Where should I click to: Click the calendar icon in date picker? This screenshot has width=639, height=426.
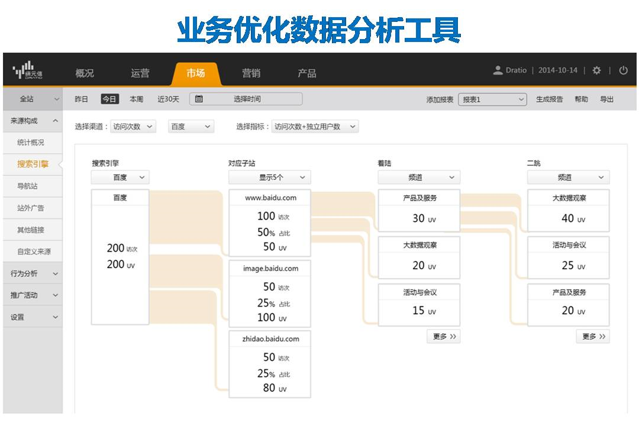point(199,99)
